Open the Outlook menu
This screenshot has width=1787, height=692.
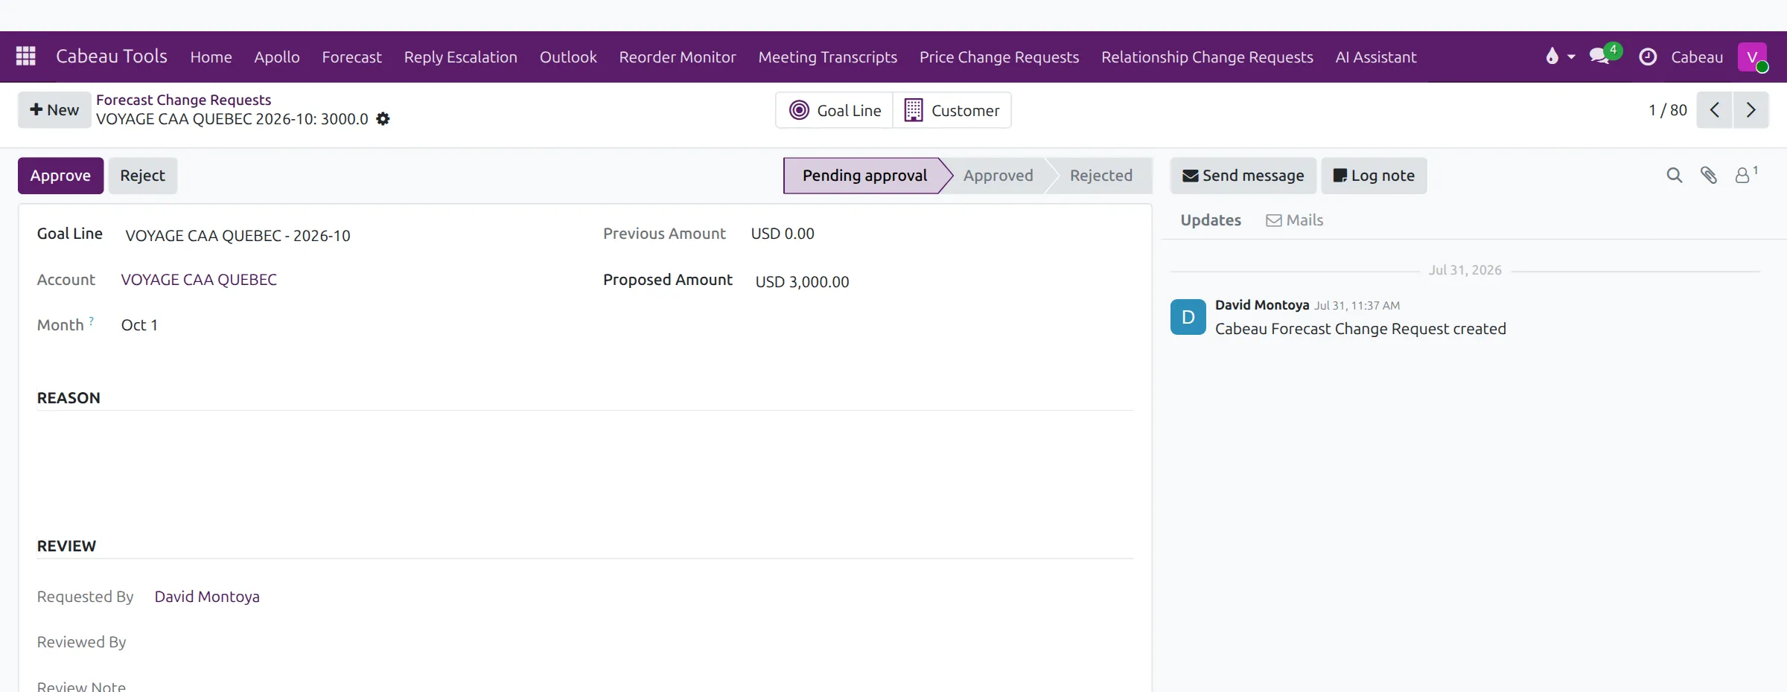568,57
